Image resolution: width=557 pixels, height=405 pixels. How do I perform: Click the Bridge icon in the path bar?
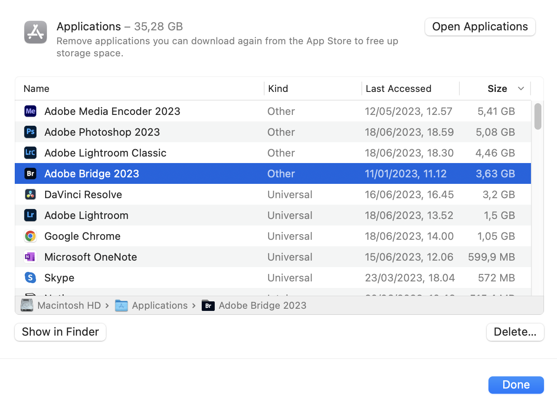pos(208,306)
